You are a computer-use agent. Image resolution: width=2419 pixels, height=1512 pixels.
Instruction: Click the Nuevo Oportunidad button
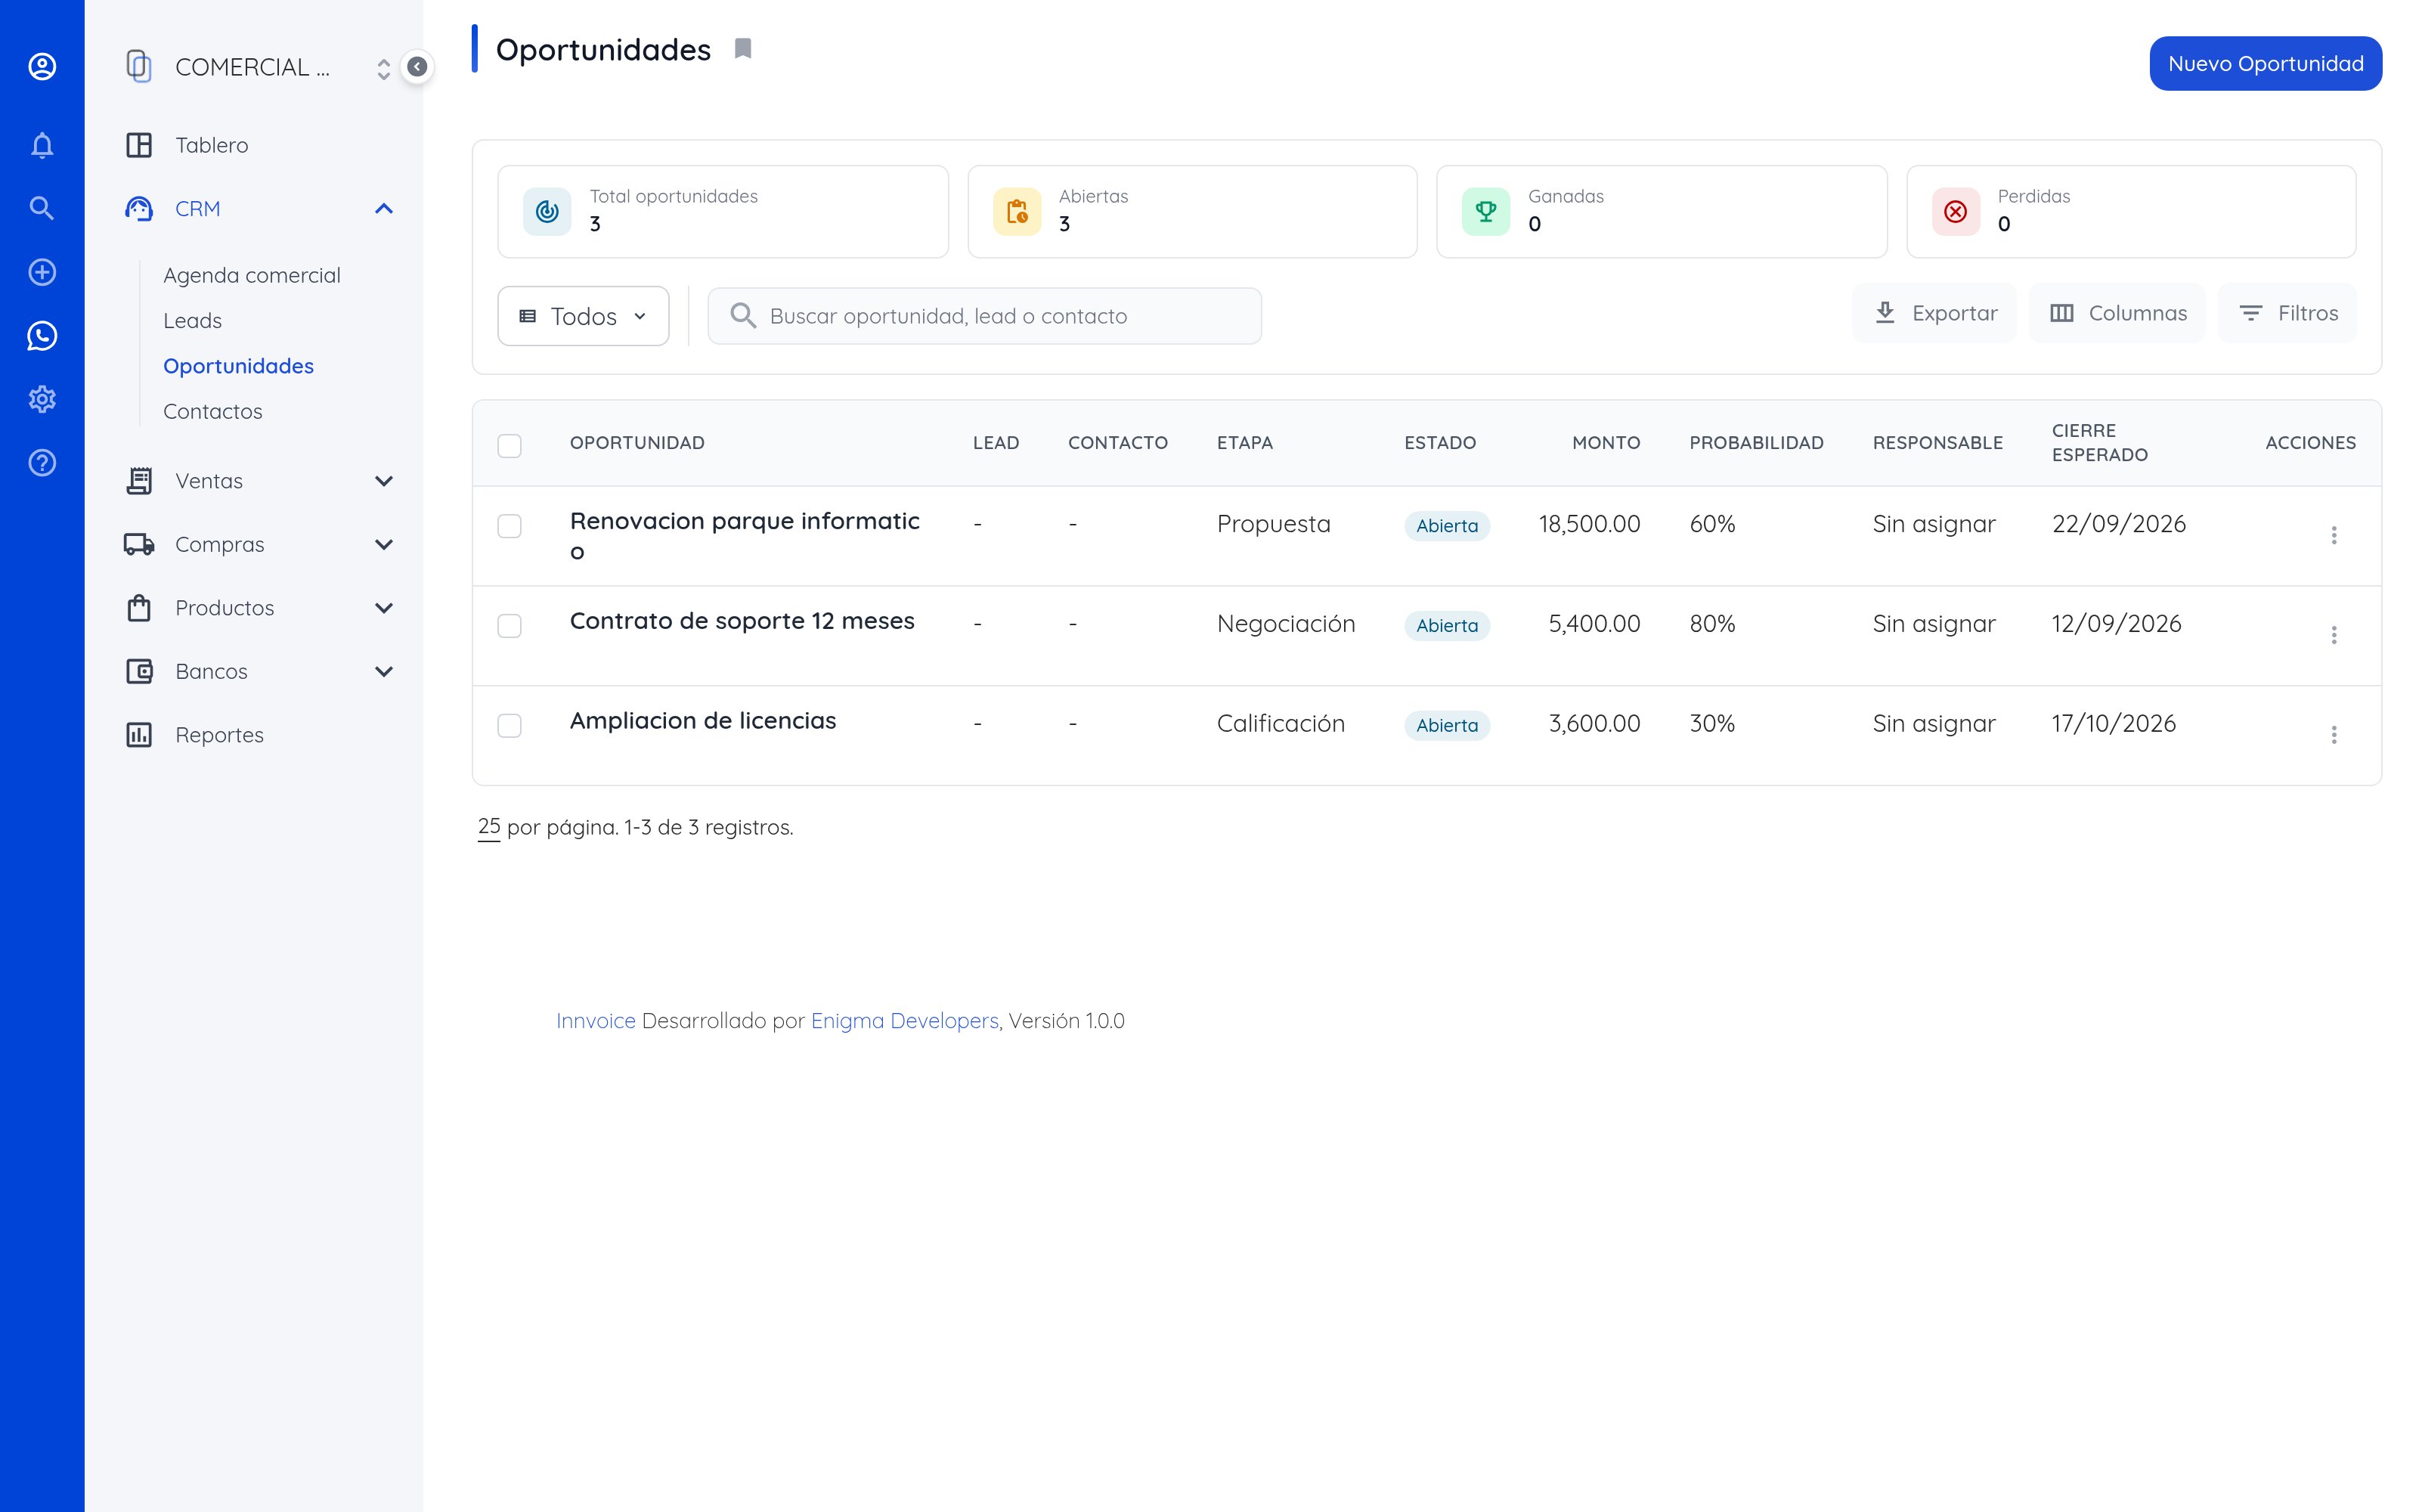[x=2265, y=64]
